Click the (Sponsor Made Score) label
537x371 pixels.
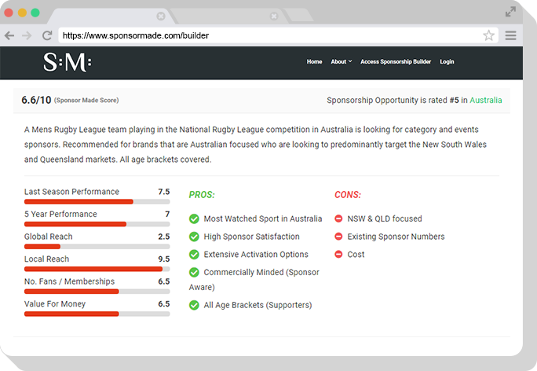point(86,101)
